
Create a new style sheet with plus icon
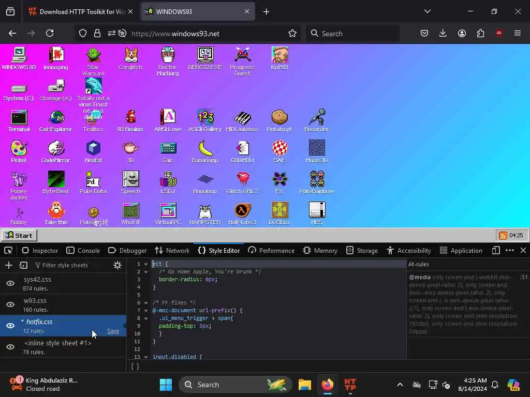pos(9,265)
